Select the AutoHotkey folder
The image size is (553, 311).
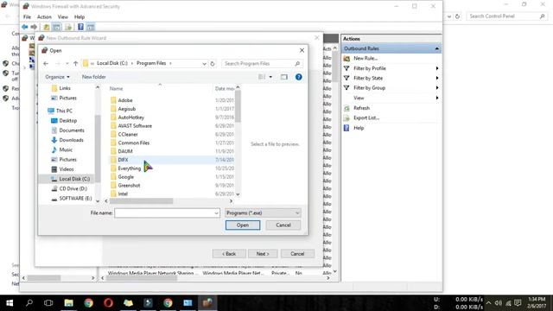[x=130, y=117]
